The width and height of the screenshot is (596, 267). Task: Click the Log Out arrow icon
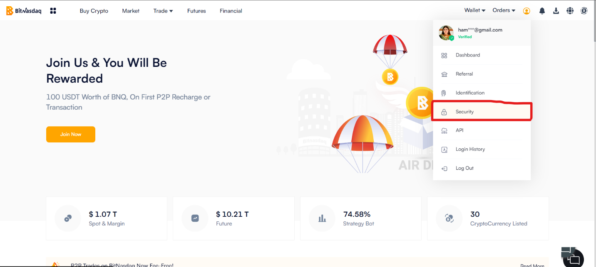pos(444,169)
